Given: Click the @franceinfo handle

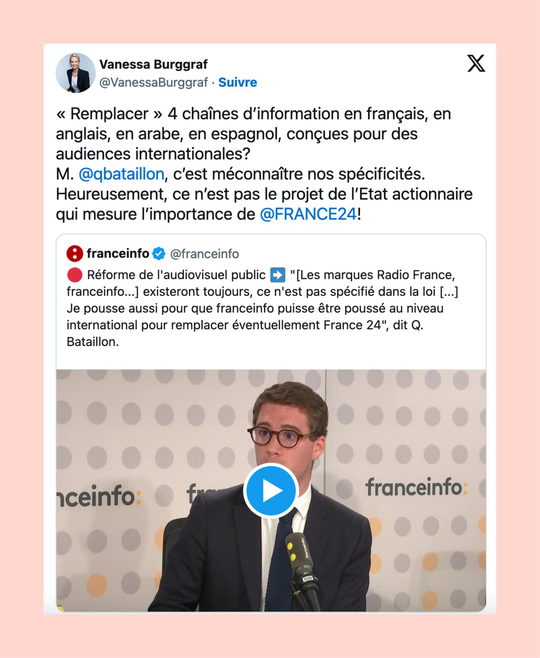Looking at the screenshot, I should (204, 254).
